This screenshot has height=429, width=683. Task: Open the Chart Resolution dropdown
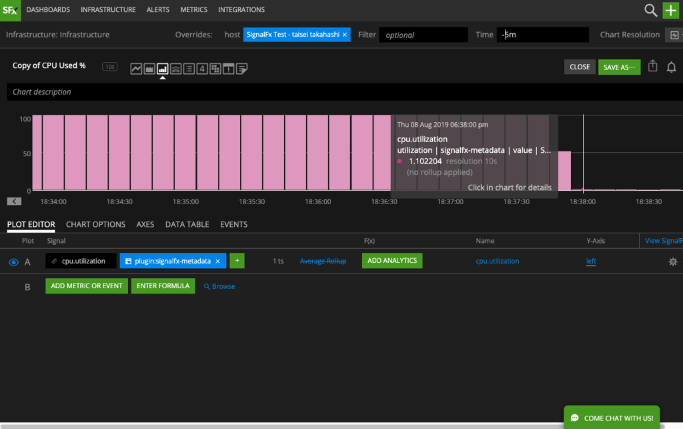click(x=674, y=35)
